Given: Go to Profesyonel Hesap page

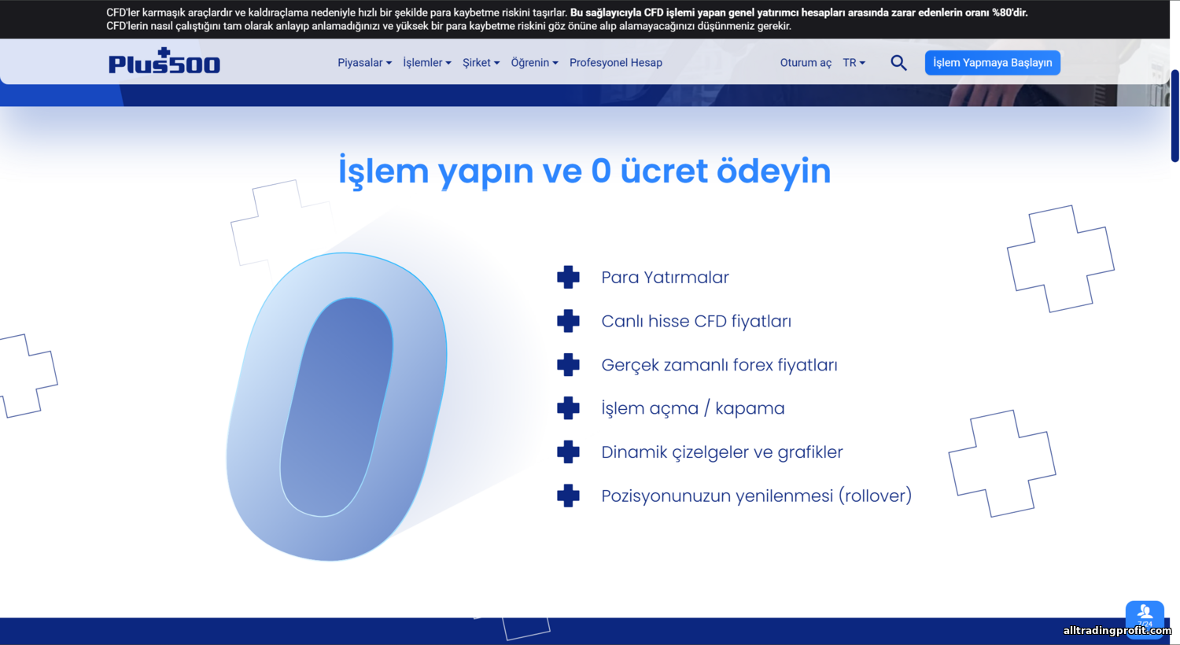Looking at the screenshot, I should click(x=615, y=63).
